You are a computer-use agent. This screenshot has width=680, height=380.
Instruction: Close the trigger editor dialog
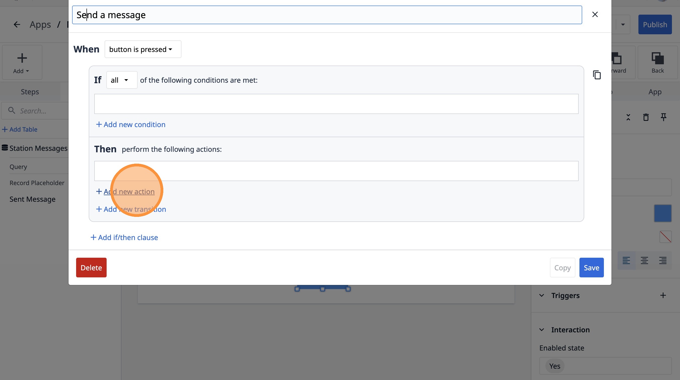click(x=595, y=15)
